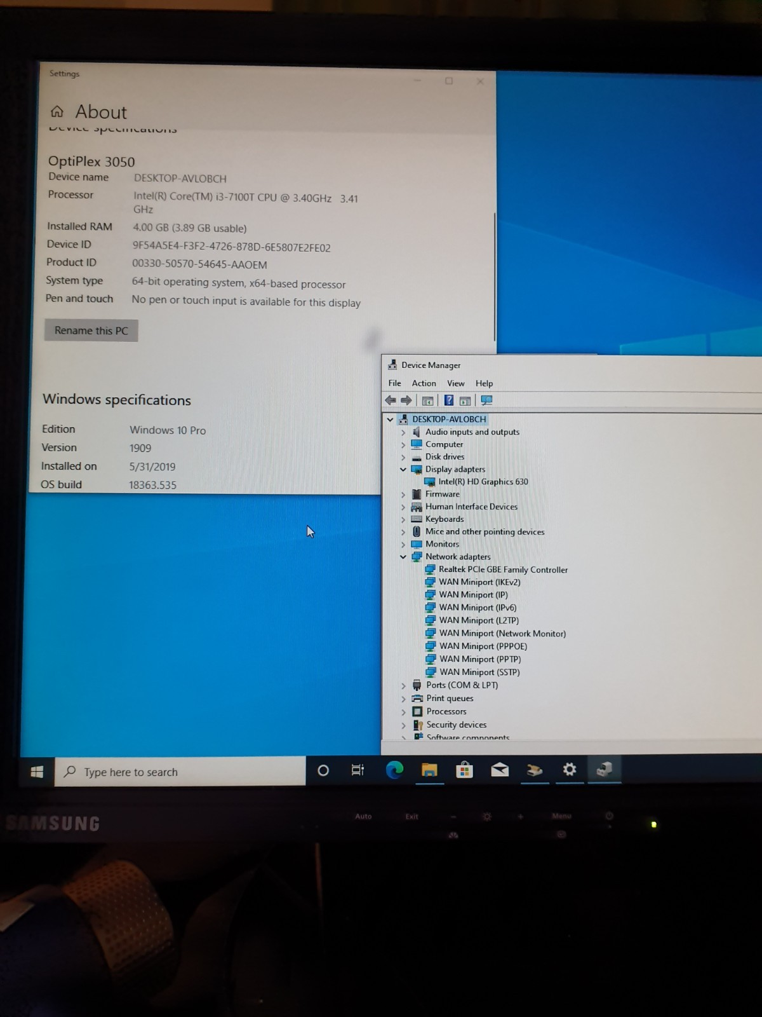Expand Audio inputs and outputs category

pos(403,432)
